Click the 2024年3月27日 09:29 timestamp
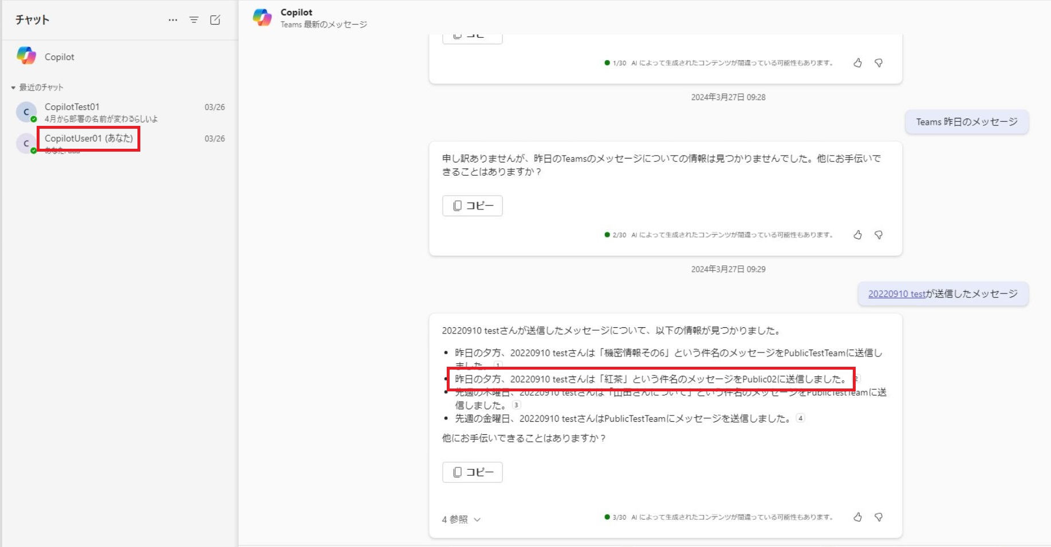The width and height of the screenshot is (1051, 547). point(728,269)
